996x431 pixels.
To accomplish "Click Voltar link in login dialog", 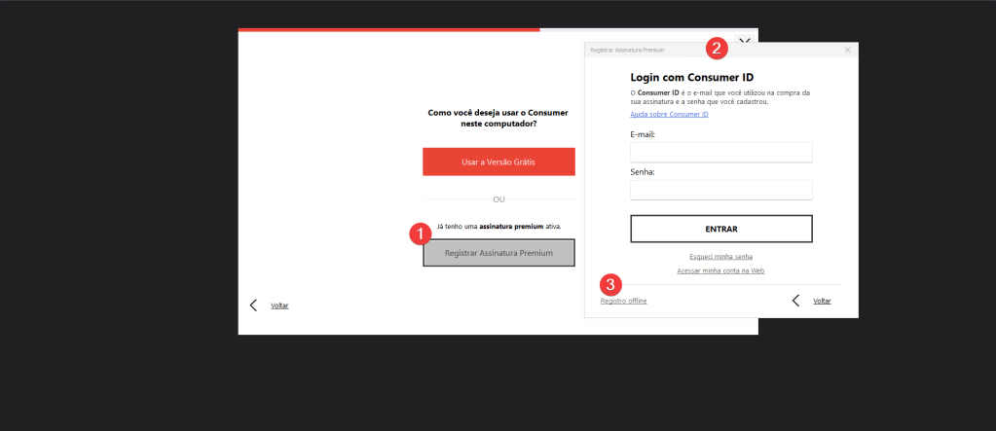I will [x=822, y=301].
